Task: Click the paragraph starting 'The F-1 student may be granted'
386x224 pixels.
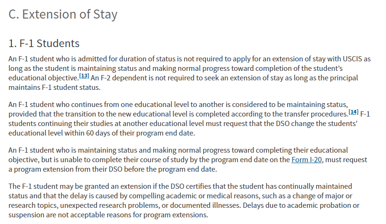Action: point(184,201)
